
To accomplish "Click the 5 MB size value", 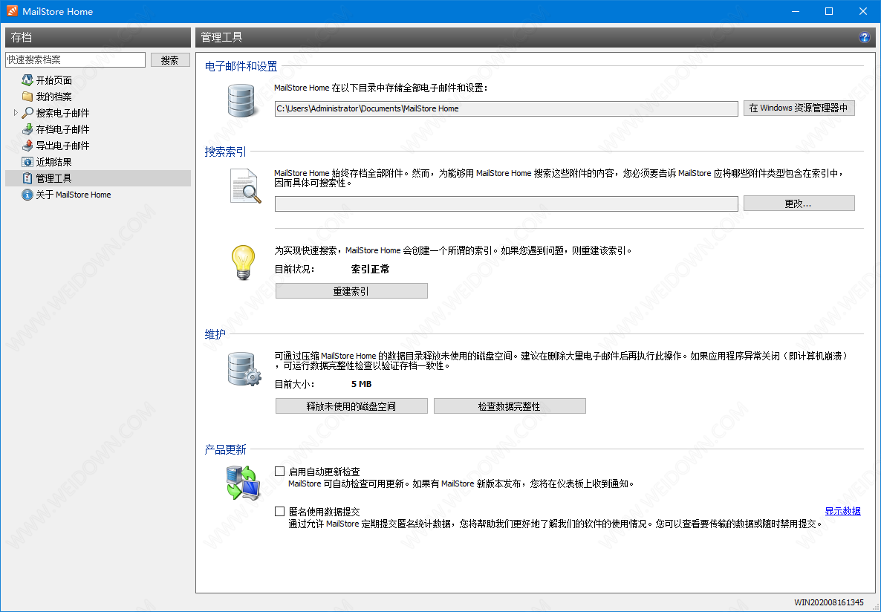I will [x=361, y=385].
